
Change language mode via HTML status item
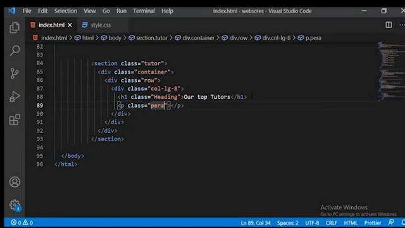(351, 222)
